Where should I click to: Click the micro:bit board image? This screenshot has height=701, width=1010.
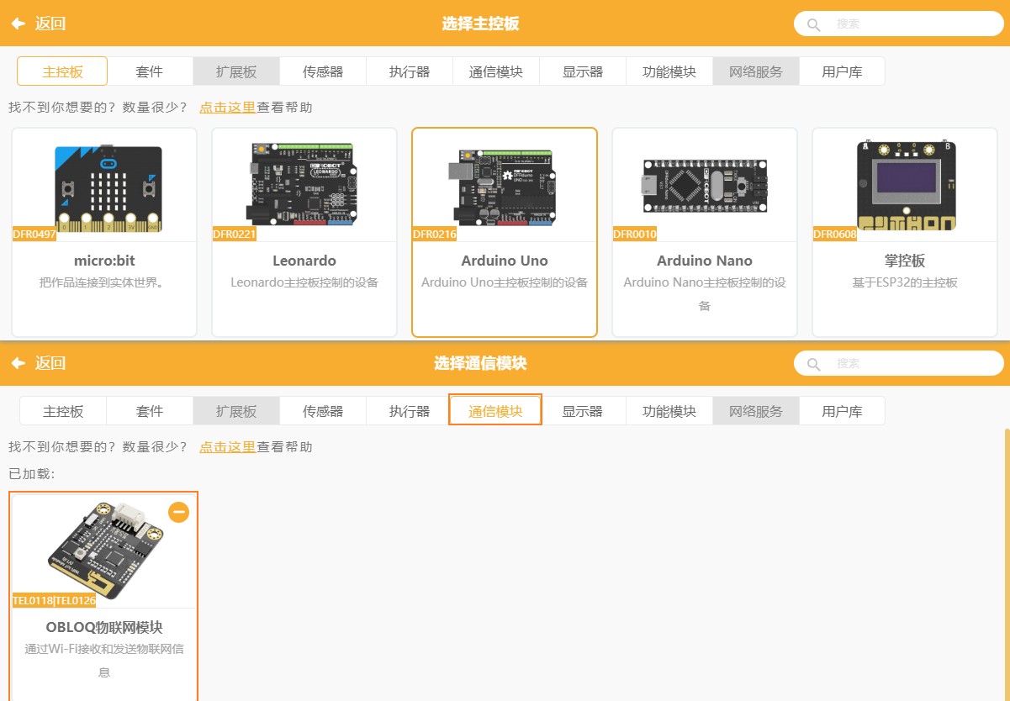pos(108,188)
